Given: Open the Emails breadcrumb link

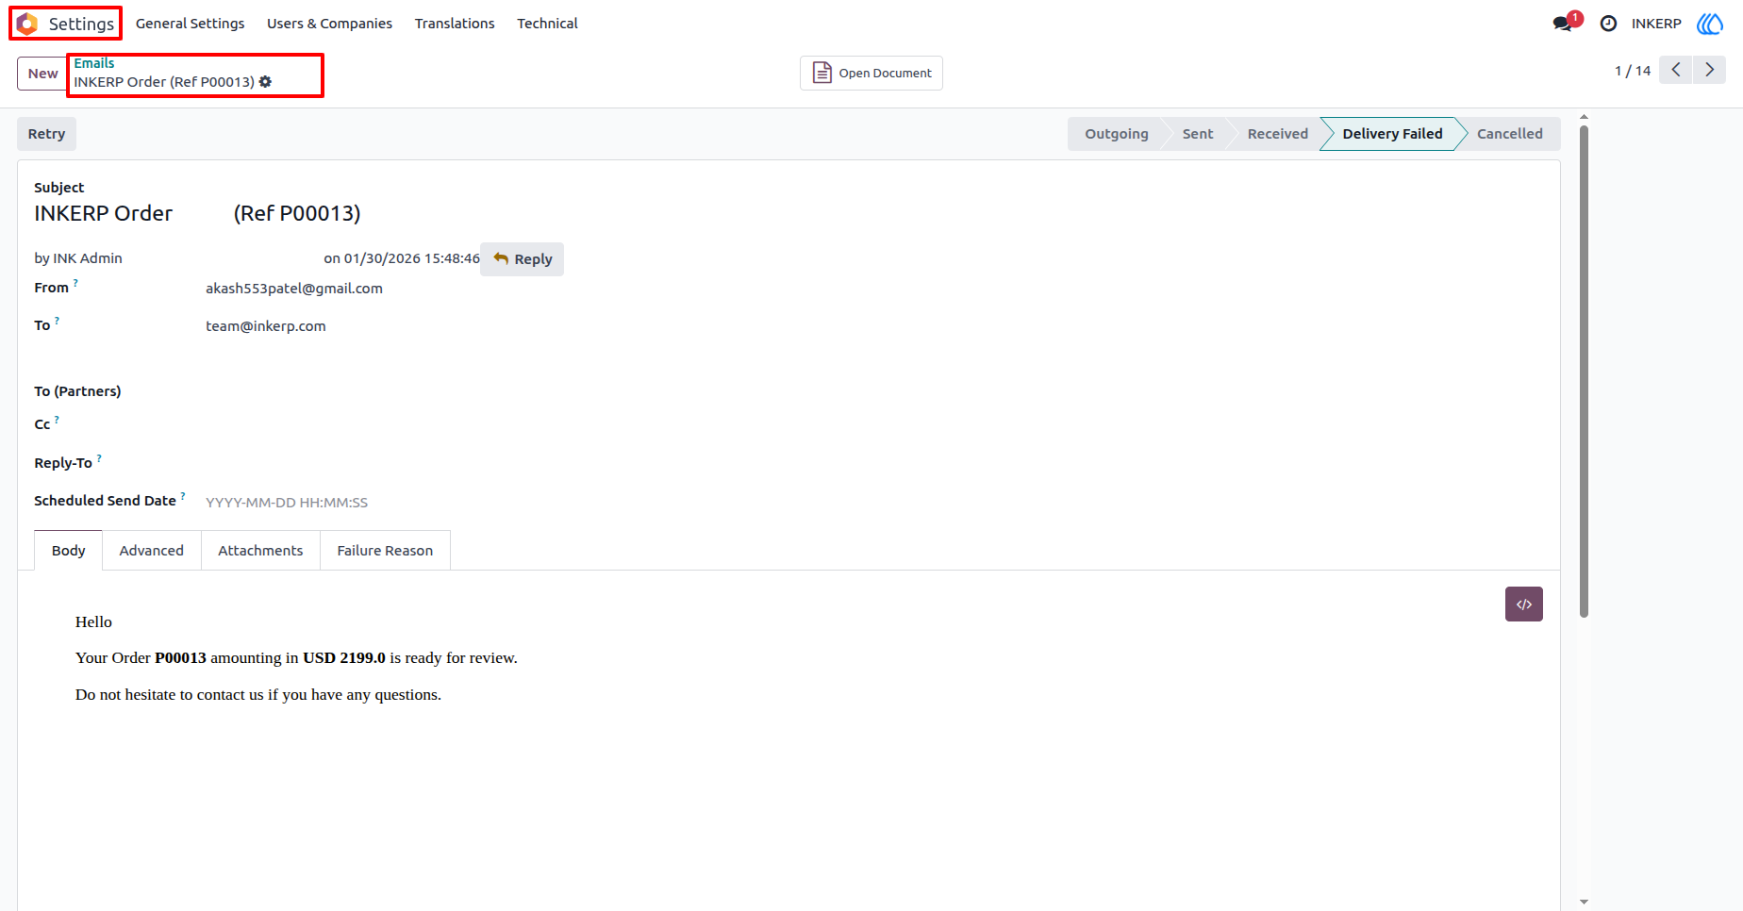Looking at the screenshot, I should tap(94, 63).
